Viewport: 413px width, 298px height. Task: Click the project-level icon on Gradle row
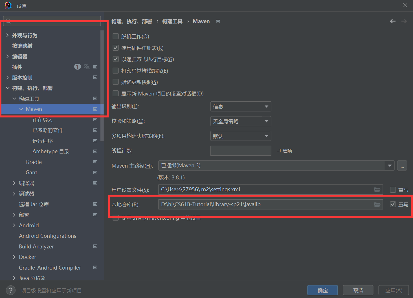[95, 162]
